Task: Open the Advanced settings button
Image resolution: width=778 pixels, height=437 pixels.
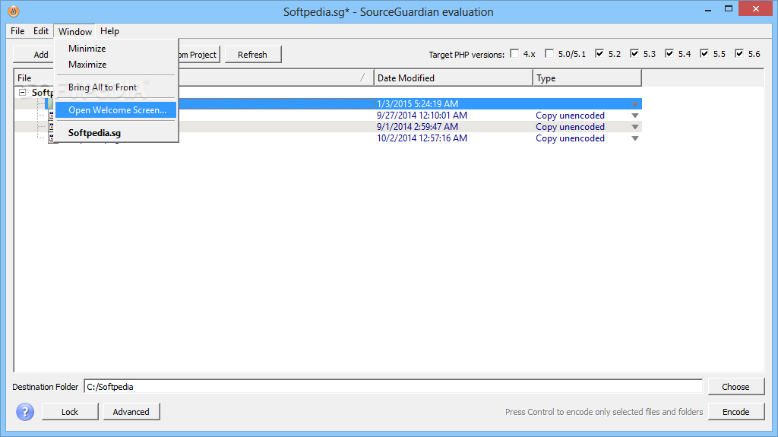Action: pos(131,412)
